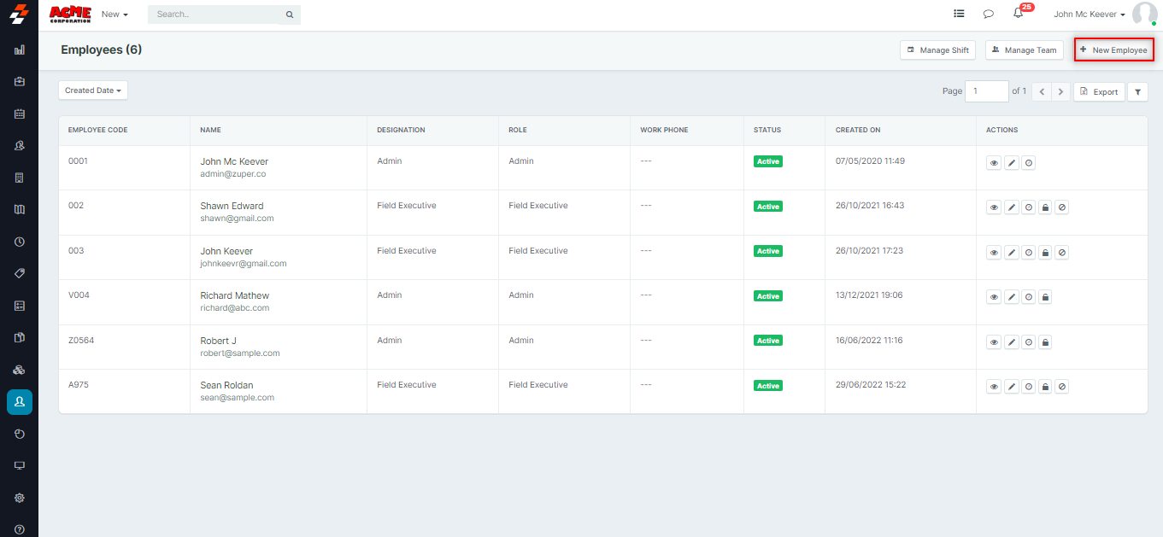Click the list view icon in top bar

click(959, 14)
